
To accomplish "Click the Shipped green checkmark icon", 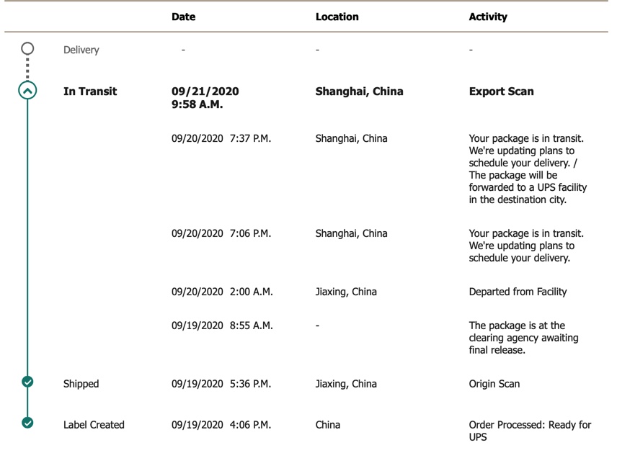I will pos(27,382).
